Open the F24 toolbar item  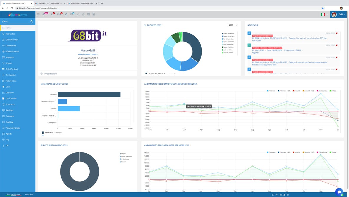tap(59, 14)
